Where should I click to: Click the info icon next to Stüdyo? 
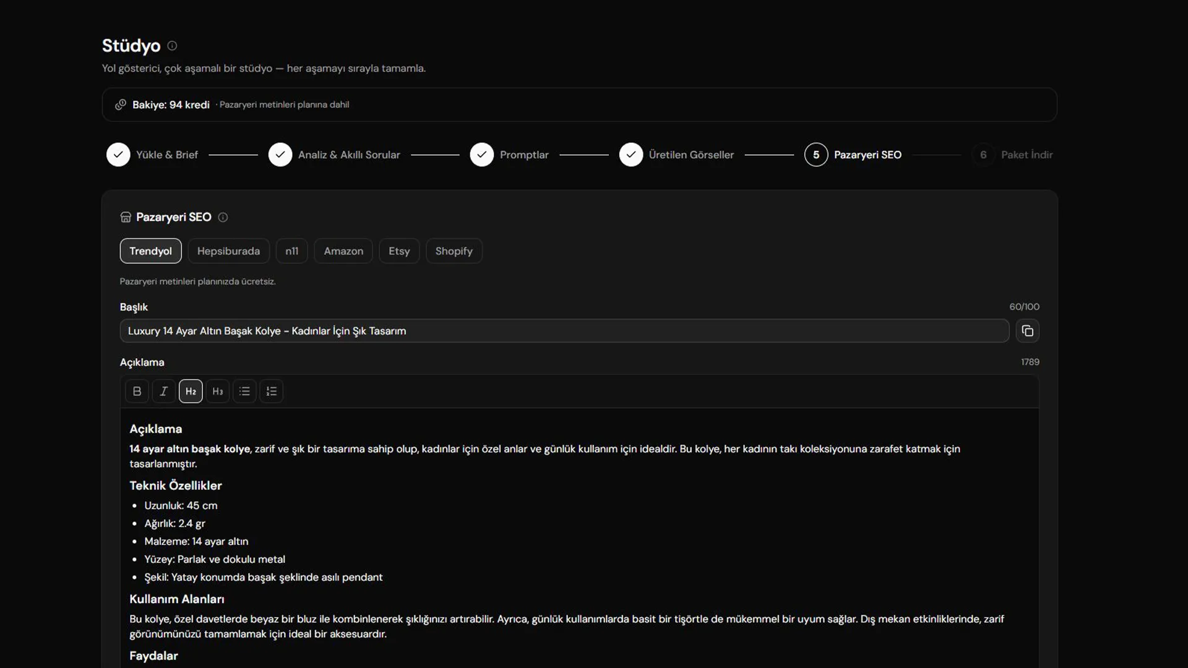pyautogui.click(x=172, y=46)
